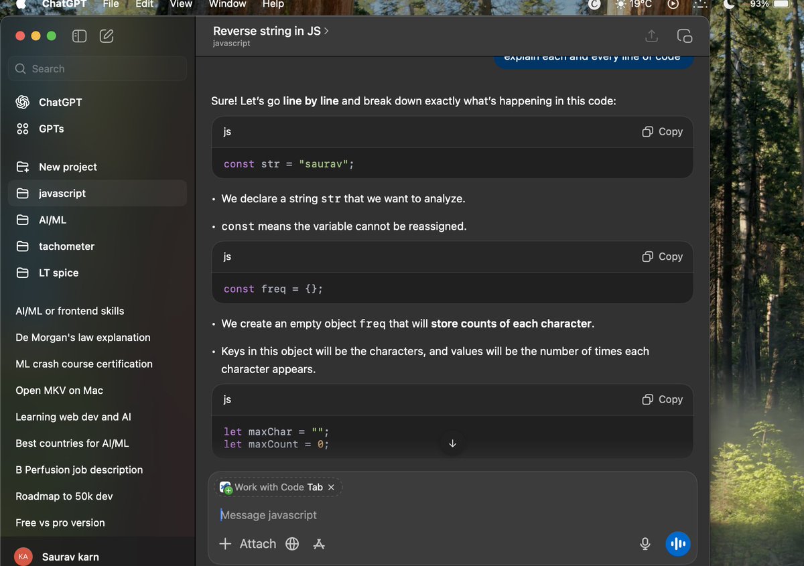
Task: Open chat 'Free vs pro version'
Action: point(60,522)
